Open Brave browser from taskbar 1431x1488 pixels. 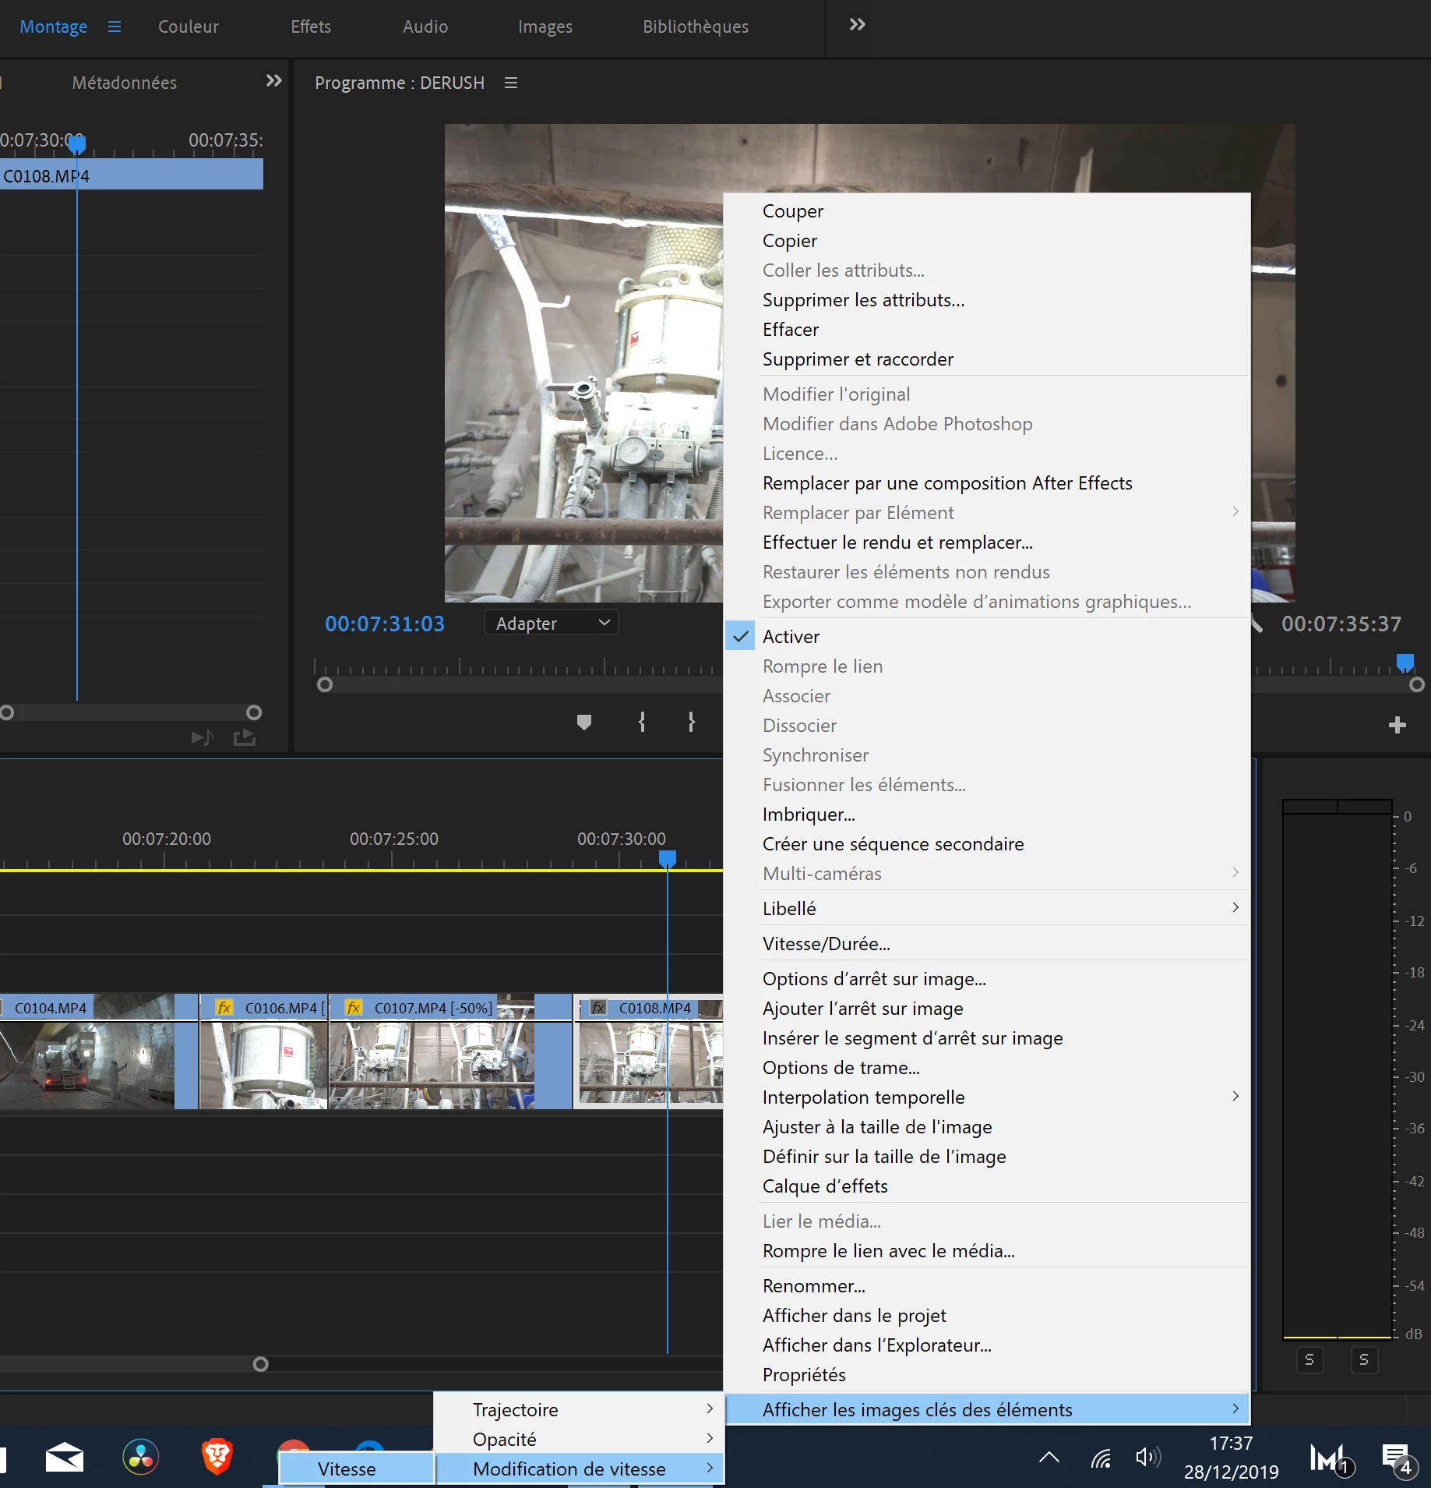click(217, 1456)
